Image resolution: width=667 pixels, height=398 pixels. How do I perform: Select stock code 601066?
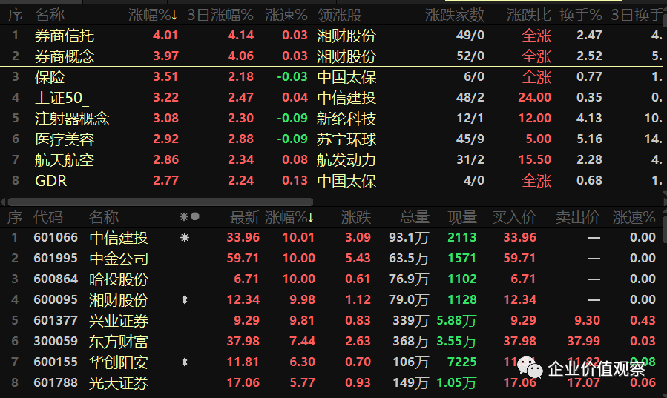click(x=56, y=237)
